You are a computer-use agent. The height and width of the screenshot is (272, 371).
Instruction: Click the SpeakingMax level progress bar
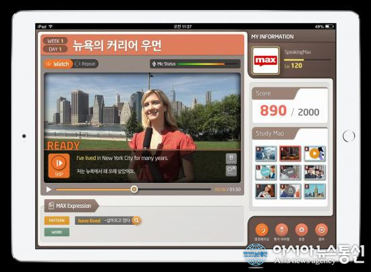(307, 60)
